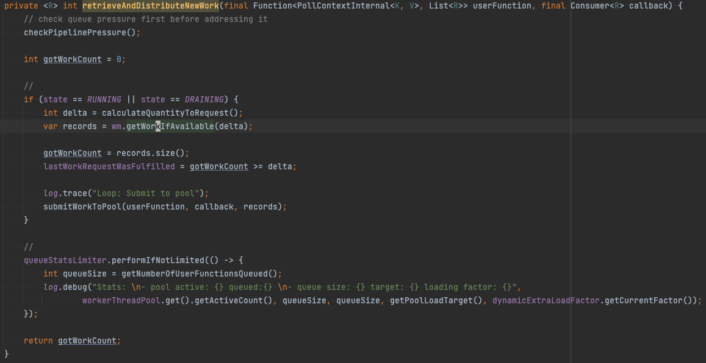Click the RUNNING constant
The width and height of the screenshot is (706, 363).
(104, 99)
